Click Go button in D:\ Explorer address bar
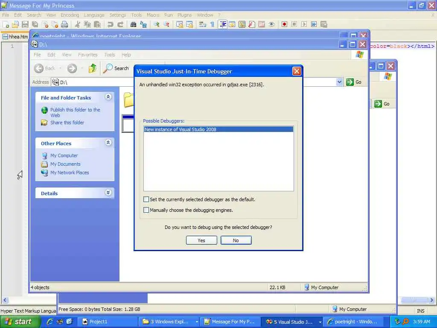The width and height of the screenshot is (437, 328). coord(354,82)
